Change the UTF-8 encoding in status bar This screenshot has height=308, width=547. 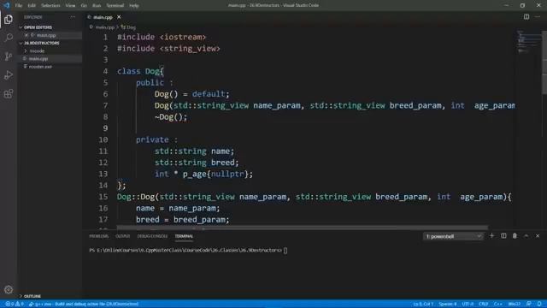[468, 304]
